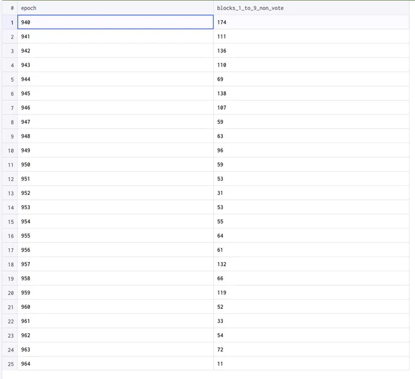The height and width of the screenshot is (379, 415).
Task: Select epoch cell 956
Action: click(x=115, y=250)
